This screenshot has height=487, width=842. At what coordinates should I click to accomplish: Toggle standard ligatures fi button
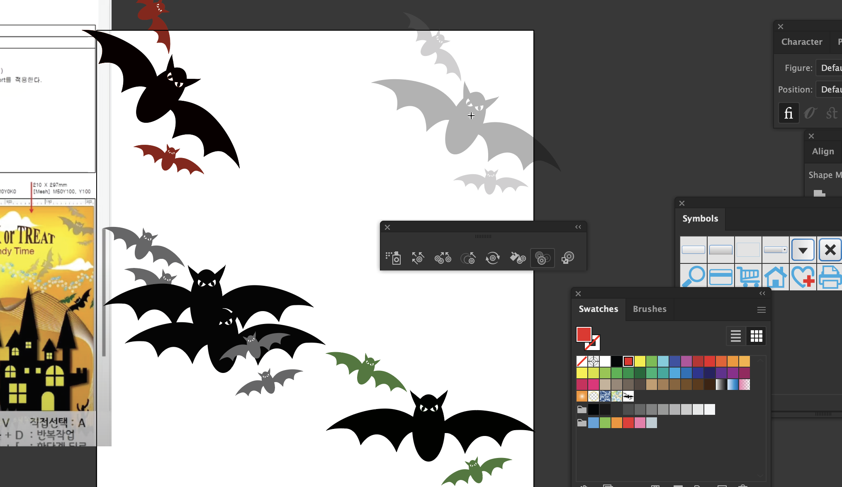(x=788, y=113)
